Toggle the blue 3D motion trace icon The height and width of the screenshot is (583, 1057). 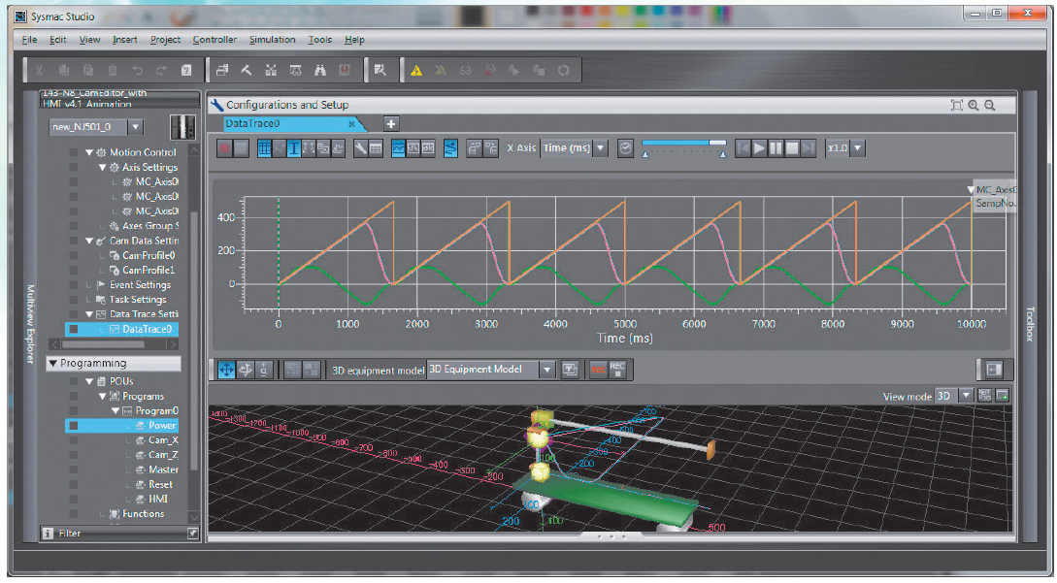click(x=450, y=148)
